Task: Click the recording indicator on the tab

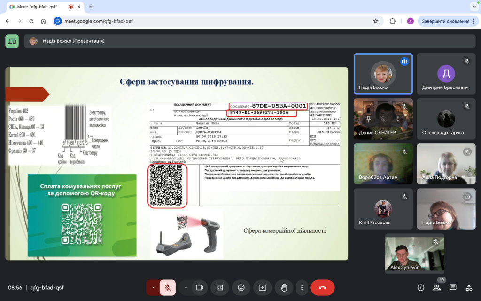Action: pos(71,7)
